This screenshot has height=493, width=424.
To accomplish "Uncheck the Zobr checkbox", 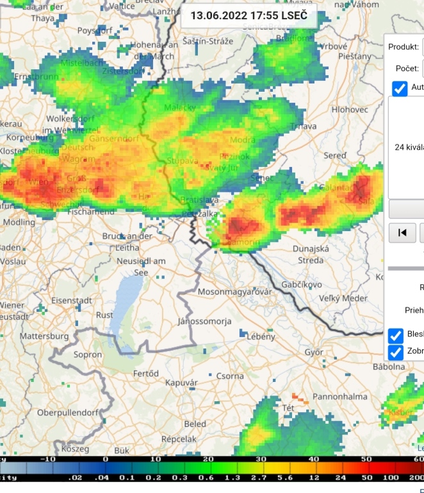I will point(396,352).
